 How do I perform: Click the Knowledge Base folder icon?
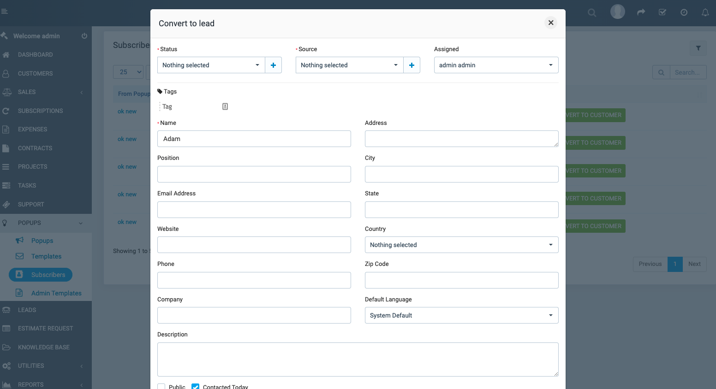[x=6, y=348]
